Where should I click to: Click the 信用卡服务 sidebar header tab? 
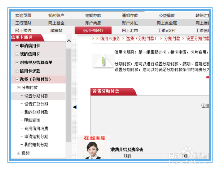(28, 38)
